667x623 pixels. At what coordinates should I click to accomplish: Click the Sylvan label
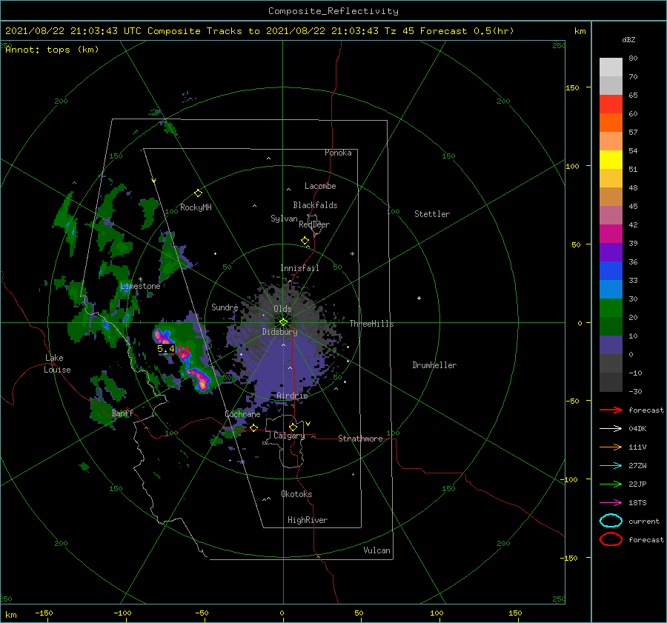click(x=284, y=218)
